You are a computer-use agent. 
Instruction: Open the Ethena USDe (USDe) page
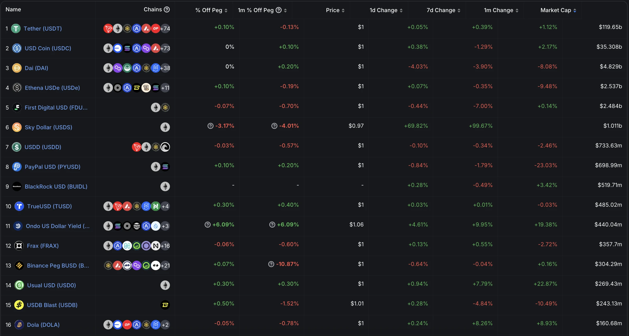(x=52, y=88)
